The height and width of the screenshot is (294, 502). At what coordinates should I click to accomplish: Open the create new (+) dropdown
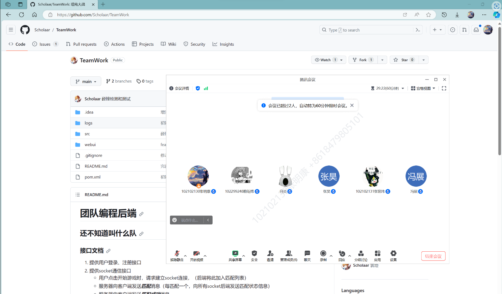point(437,30)
